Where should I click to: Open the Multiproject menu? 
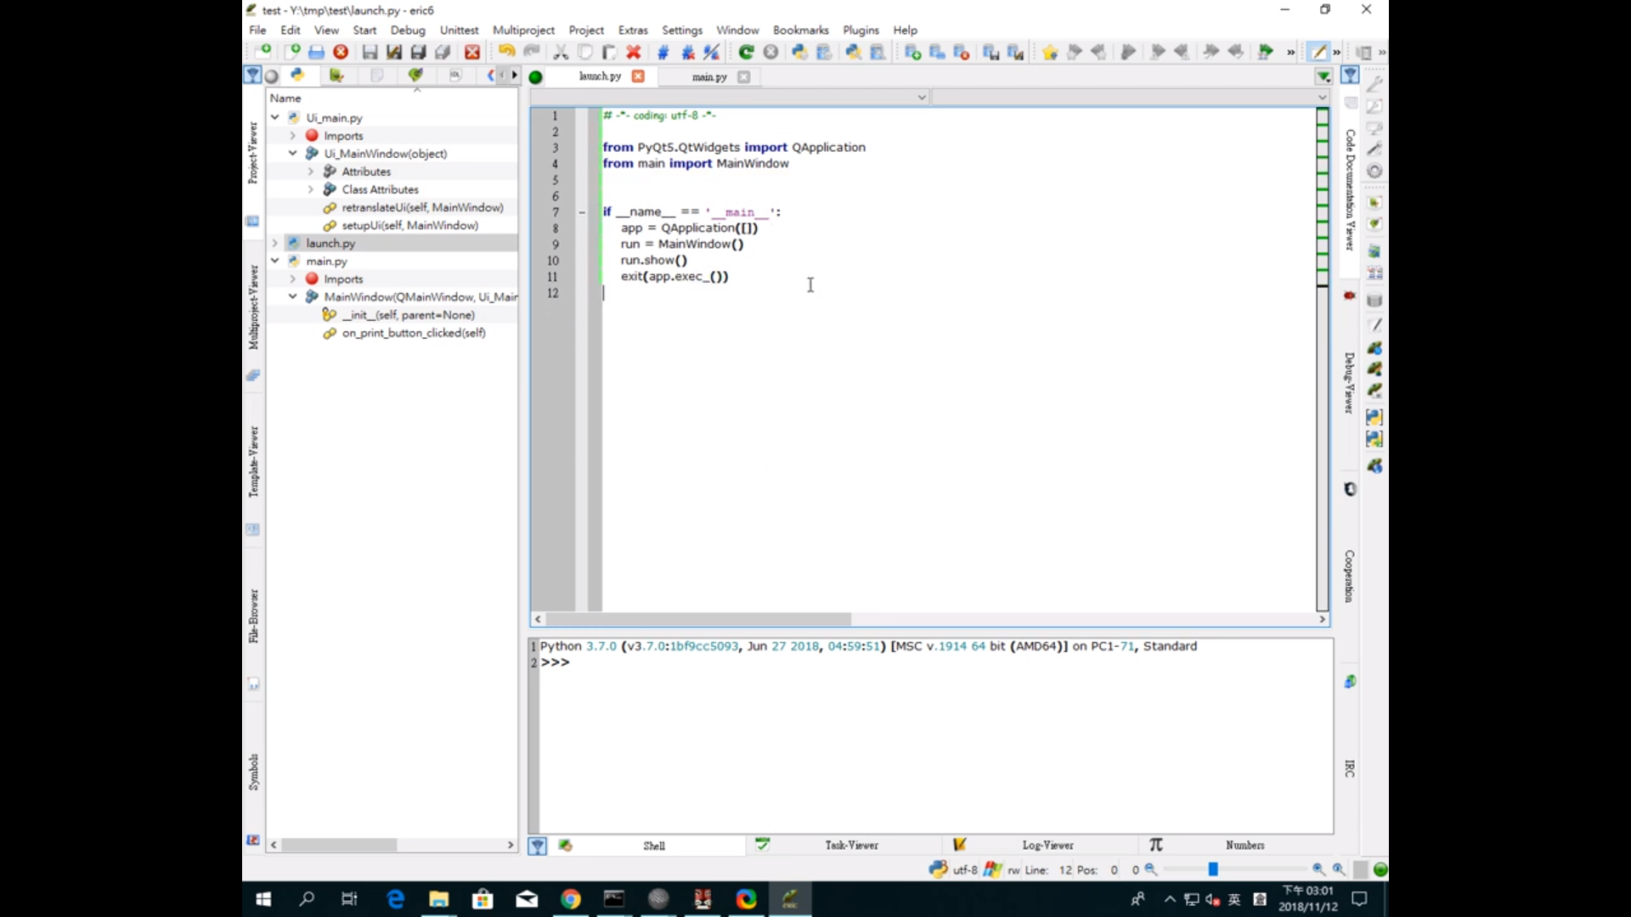(x=523, y=30)
